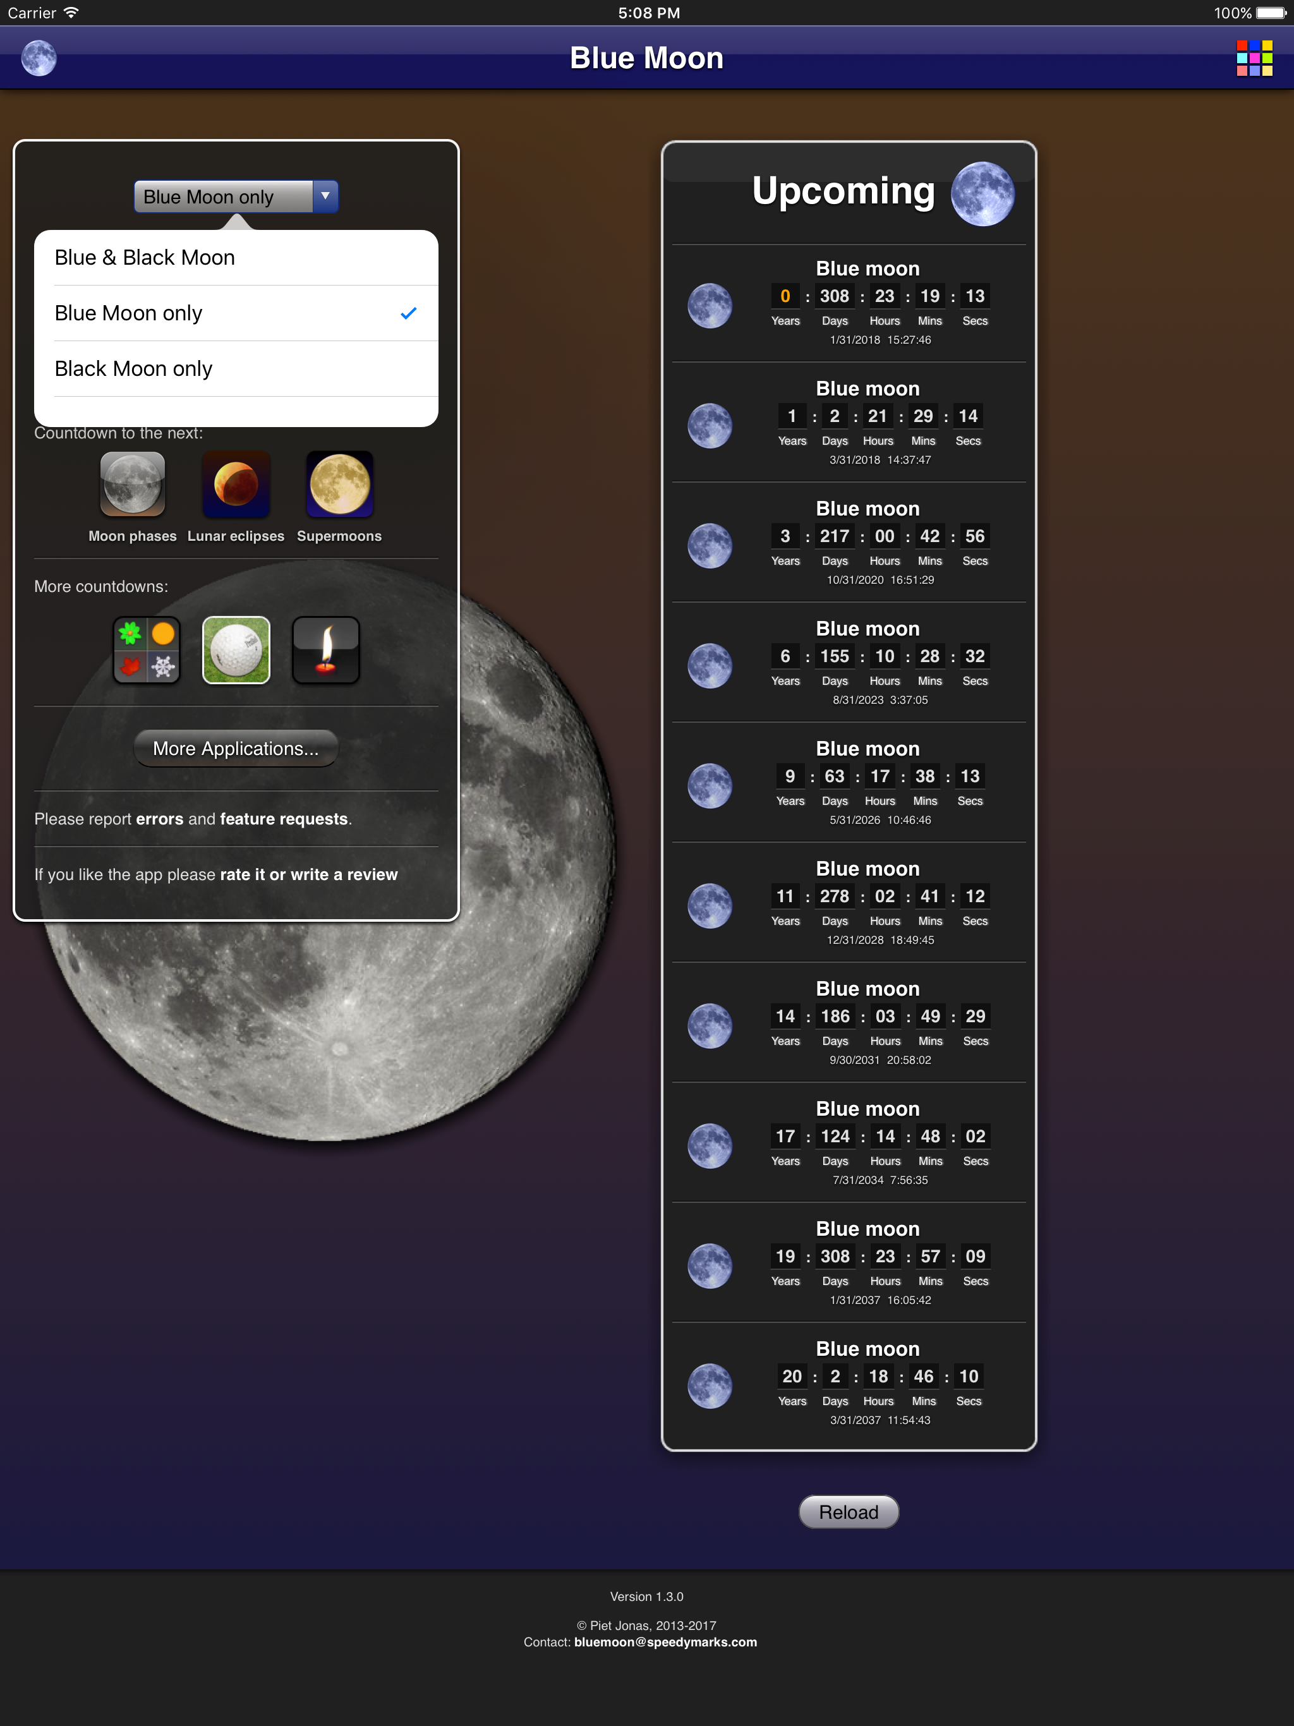This screenshot has height=1726, width=1294.
Task: Click rate it or write a review
Action: tap(308, 875)
